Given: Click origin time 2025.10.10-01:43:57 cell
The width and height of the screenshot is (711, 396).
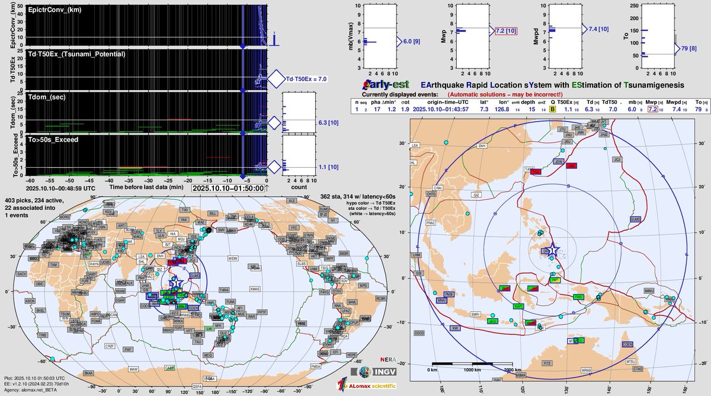Looking at the screenshot, I should pos(441,109).
